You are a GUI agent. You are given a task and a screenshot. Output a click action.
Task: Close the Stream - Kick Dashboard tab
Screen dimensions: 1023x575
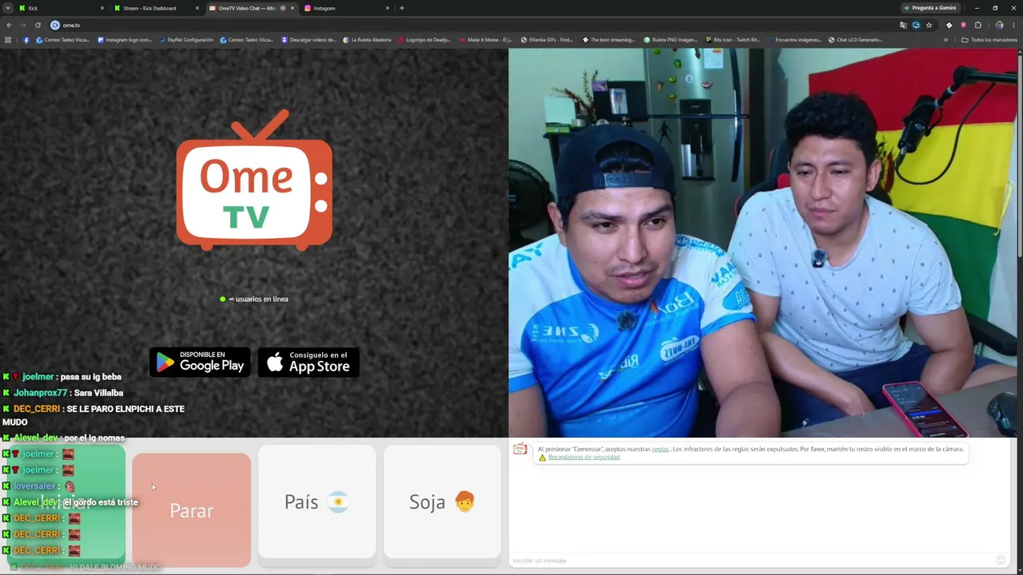197,8
